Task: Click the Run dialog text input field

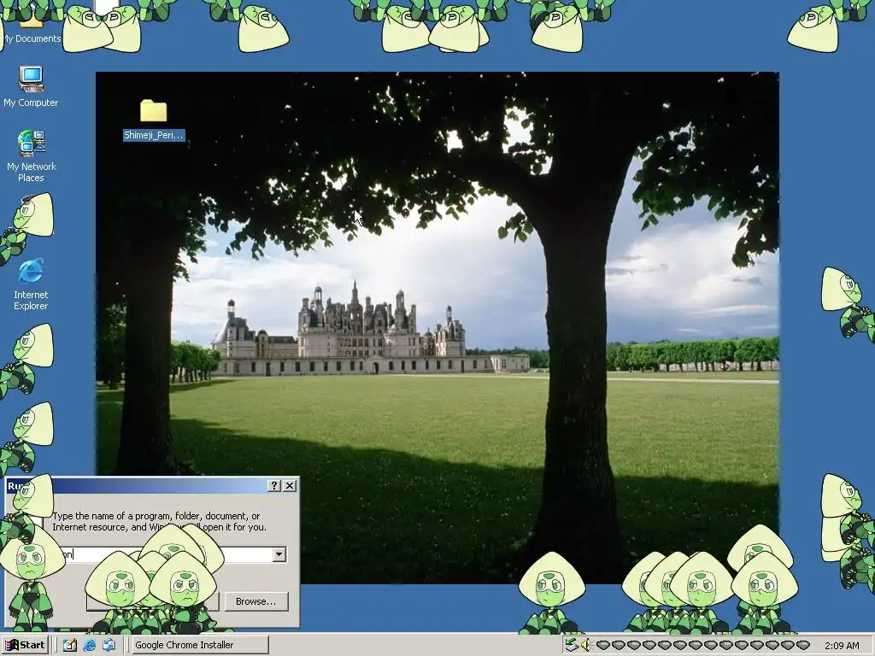Action: pos(167,553)
